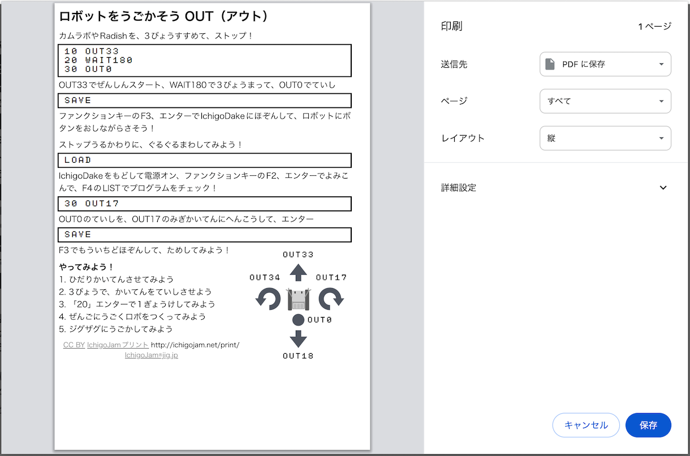Viewport: 690px width, 456px height.
Task: Open the CC BY license link
Action: [74, 345]
